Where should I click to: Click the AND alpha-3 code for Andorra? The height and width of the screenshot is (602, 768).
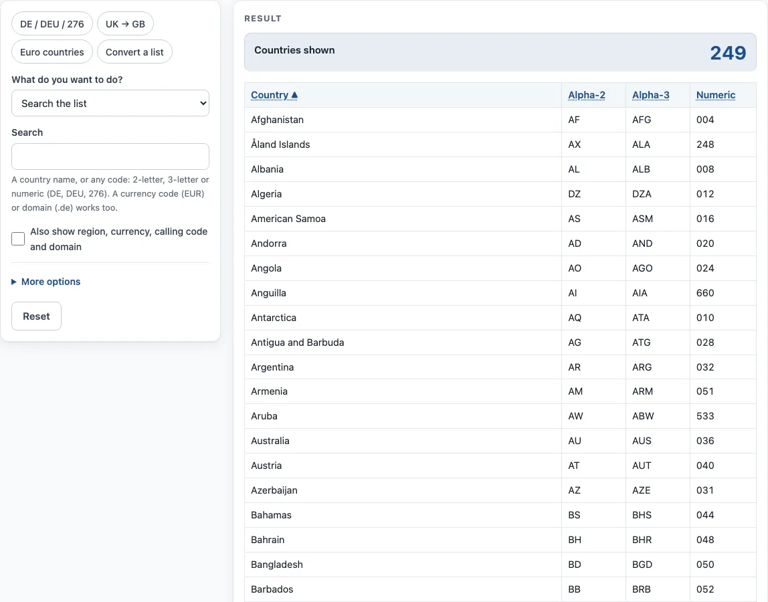coord(642,243)
